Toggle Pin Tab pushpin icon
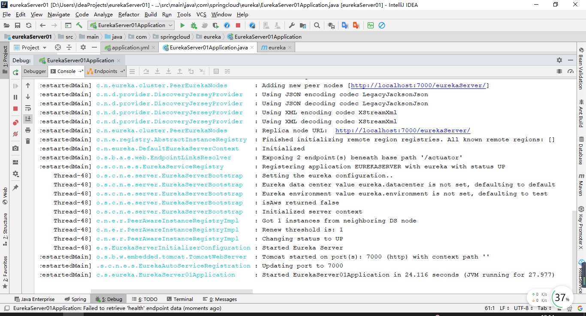The height and width of the screenshot is (316, 586). [x=15, y=188]
